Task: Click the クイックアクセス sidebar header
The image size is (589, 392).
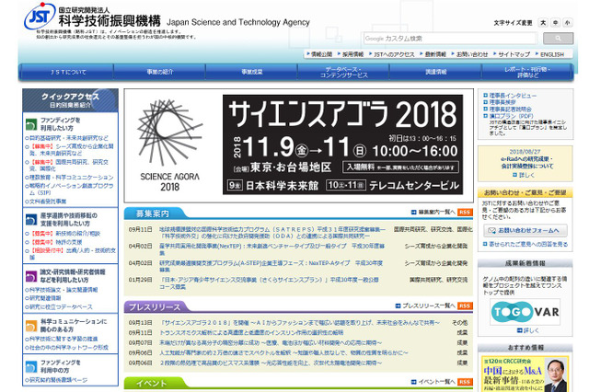Action: pyautogui.click(x=70, y=100)
